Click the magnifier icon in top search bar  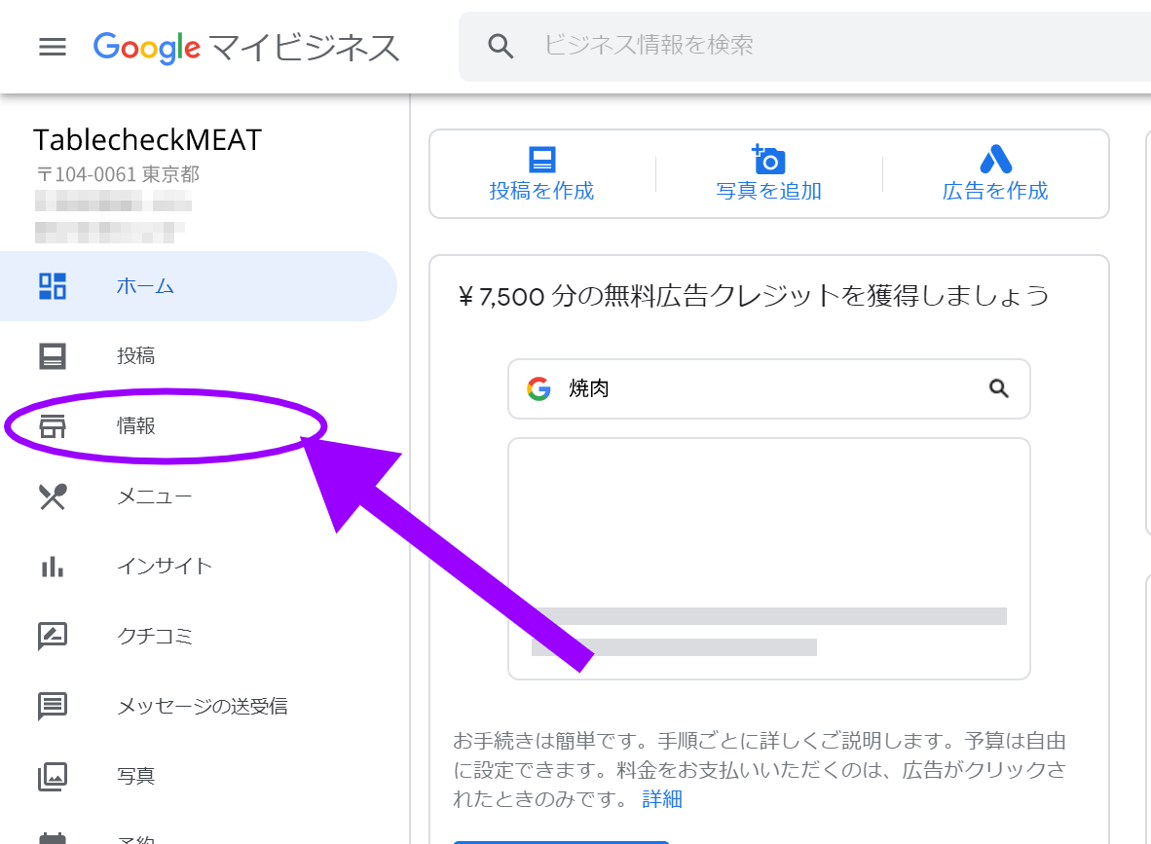coord(501,46)
